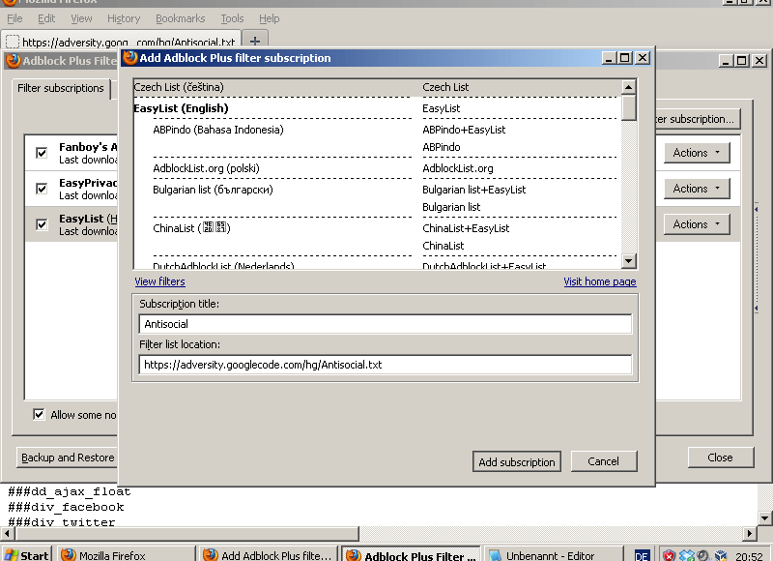The width and height of the screenshot is (773, 561).
Task: Open the volume speaker tray icon
Action: coord(703,555)
